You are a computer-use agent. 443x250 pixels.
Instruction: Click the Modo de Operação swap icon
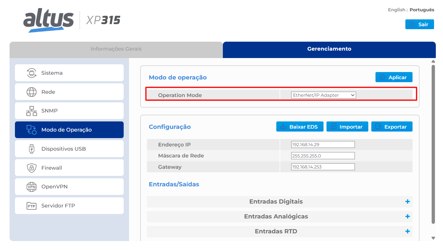click(x=32, y=130)
